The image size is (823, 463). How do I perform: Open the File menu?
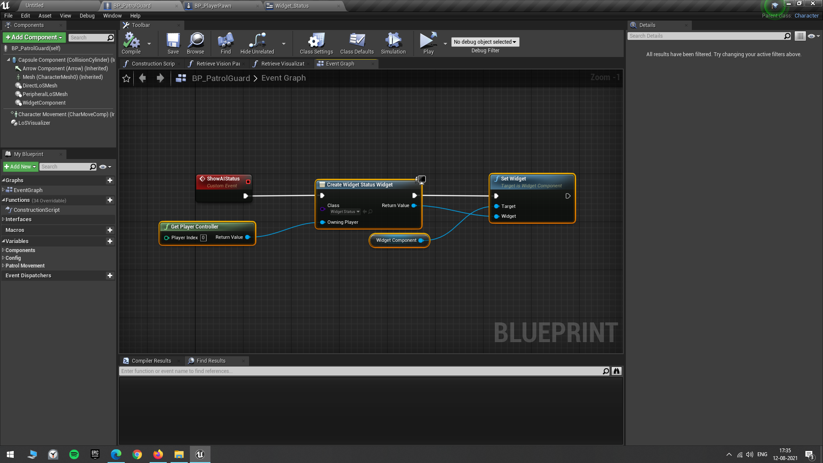[8, 16]
